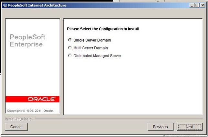Click the Next button

point(189,127)
